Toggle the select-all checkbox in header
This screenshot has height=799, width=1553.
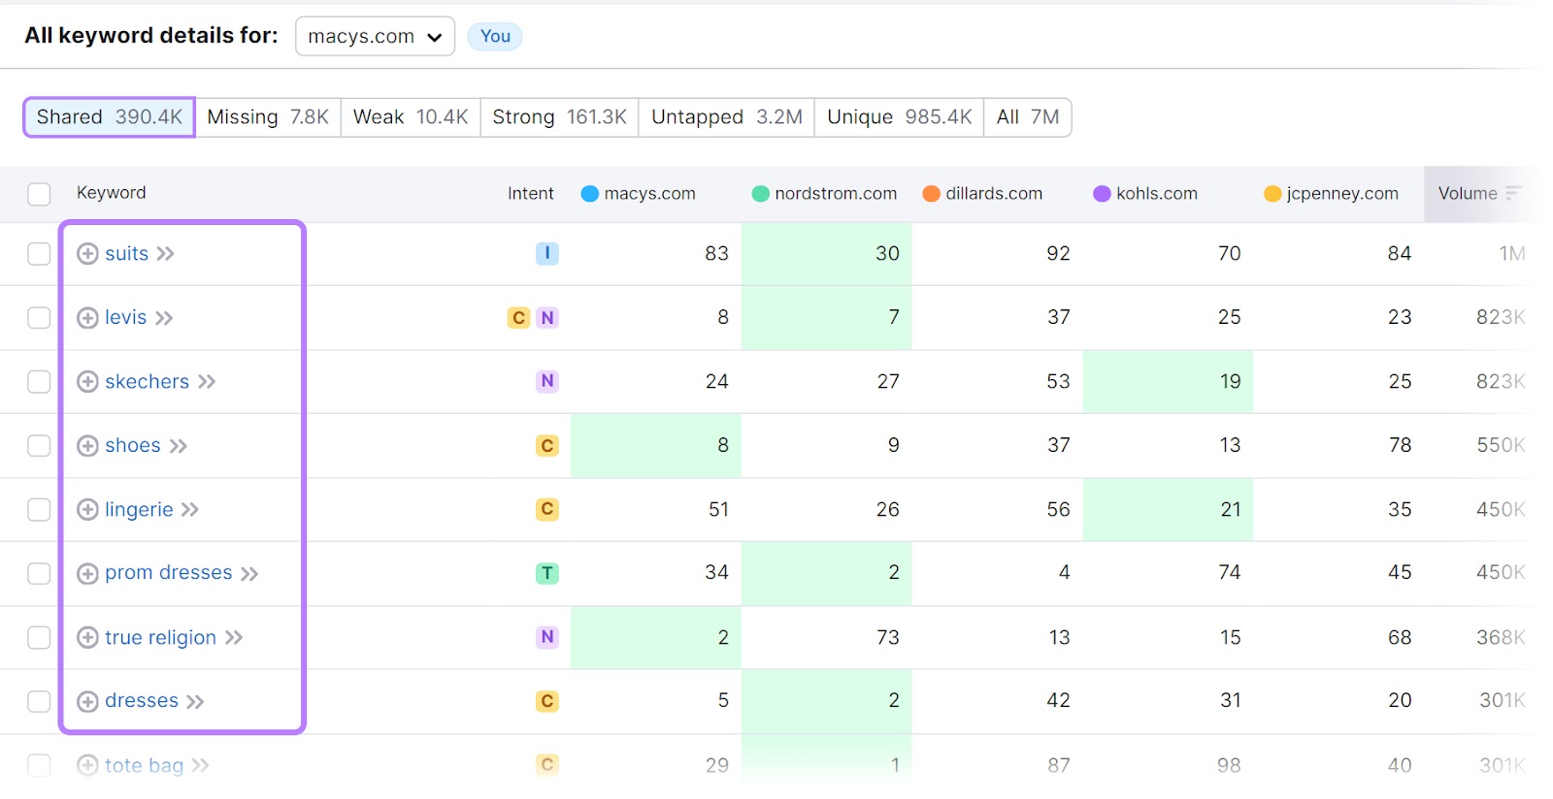(x=39, y=194)
